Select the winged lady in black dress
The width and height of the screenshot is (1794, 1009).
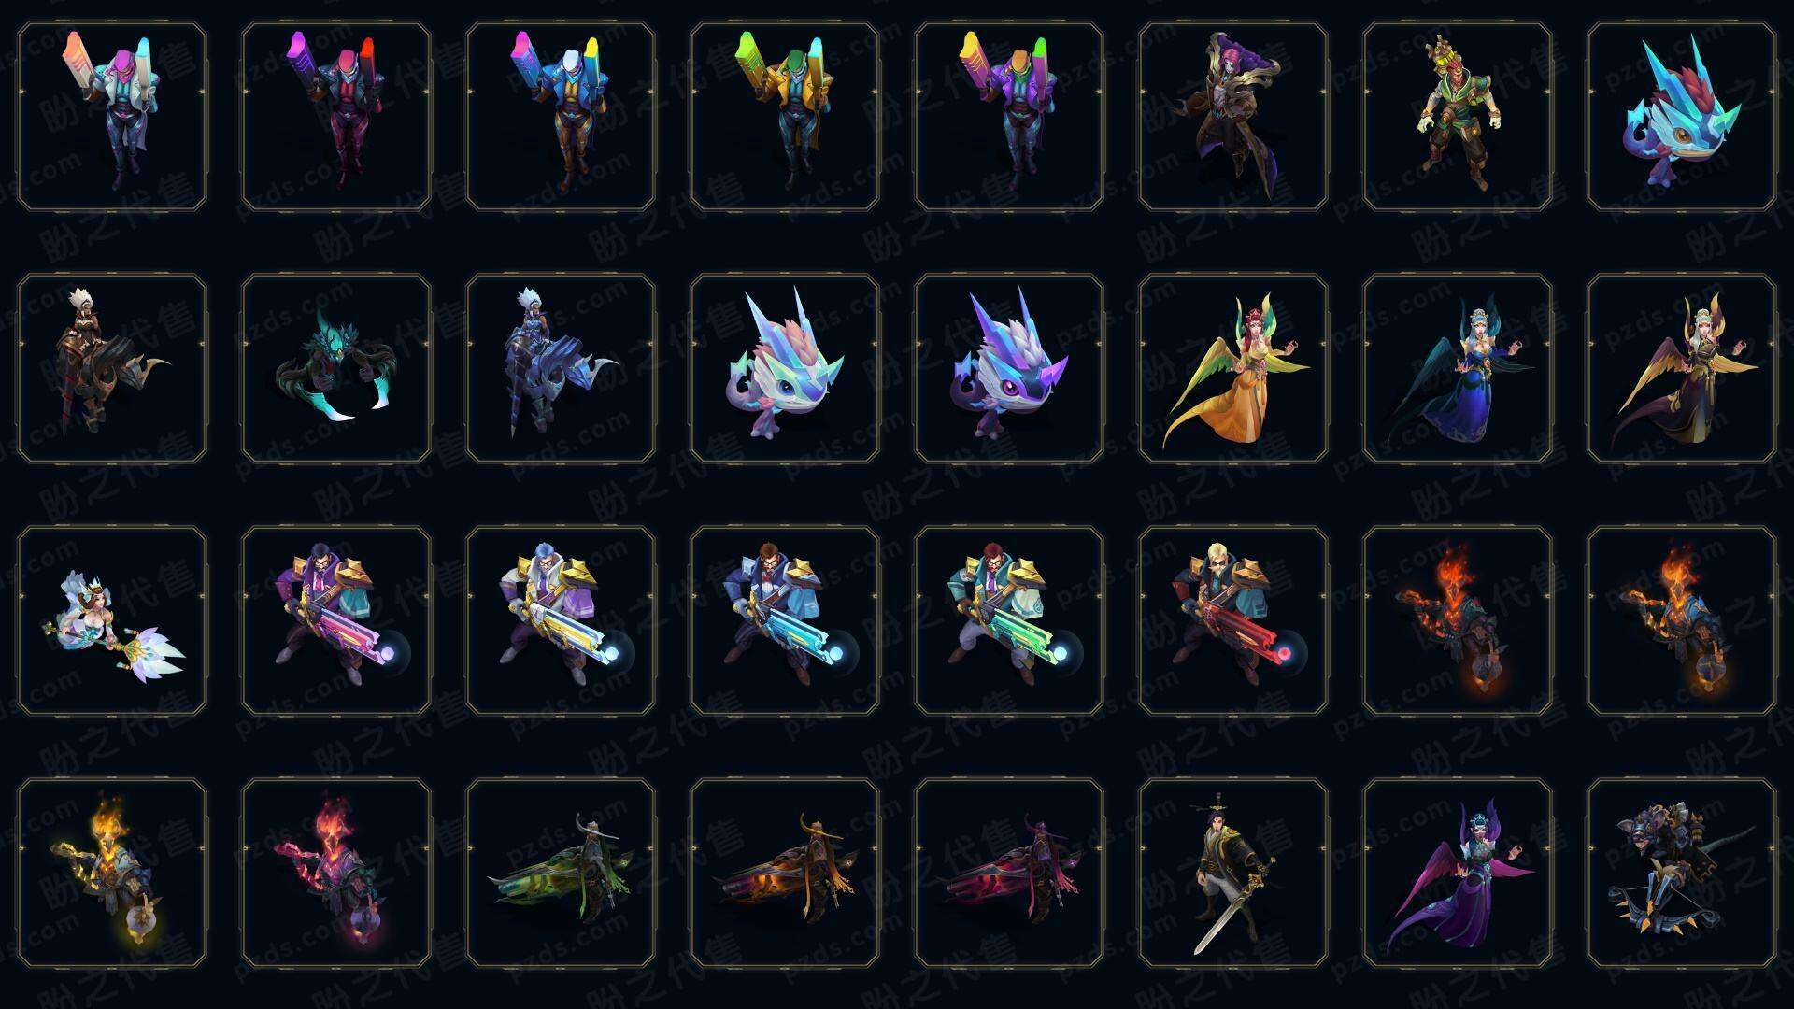1681,368
